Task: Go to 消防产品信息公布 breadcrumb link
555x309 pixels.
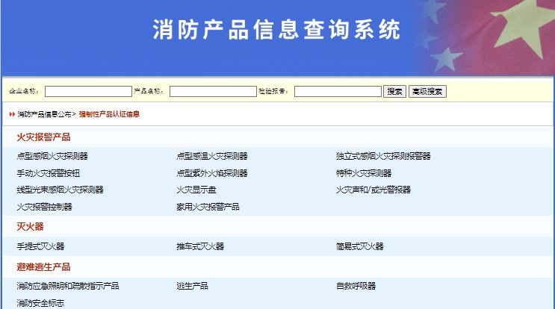Action: [44, 114]
